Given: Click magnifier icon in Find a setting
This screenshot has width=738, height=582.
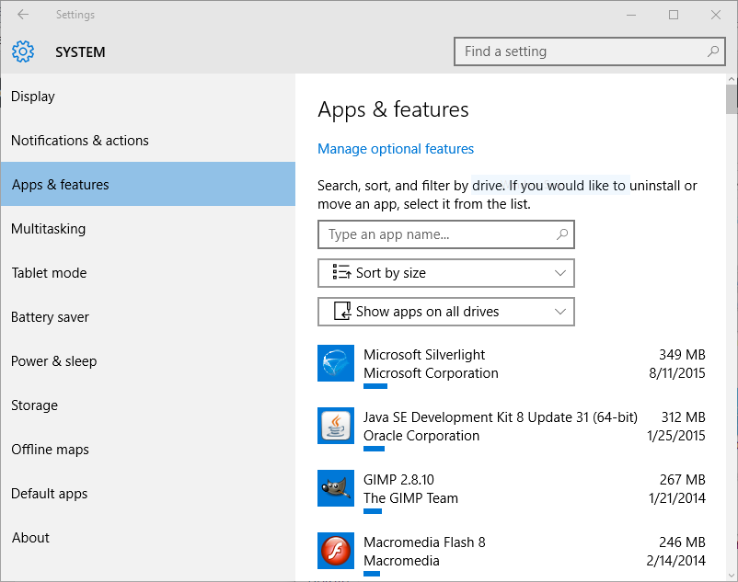Looking at the screenshot, I should coord(713,51).
